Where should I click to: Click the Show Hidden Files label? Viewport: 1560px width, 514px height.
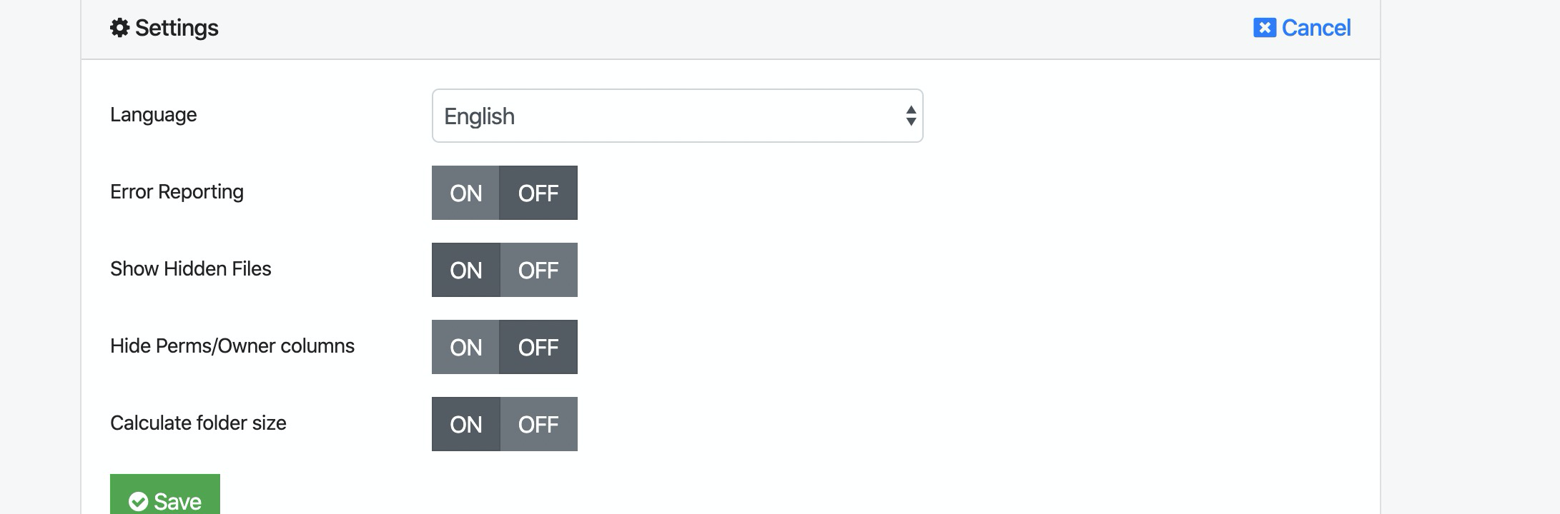pos(191,269)
